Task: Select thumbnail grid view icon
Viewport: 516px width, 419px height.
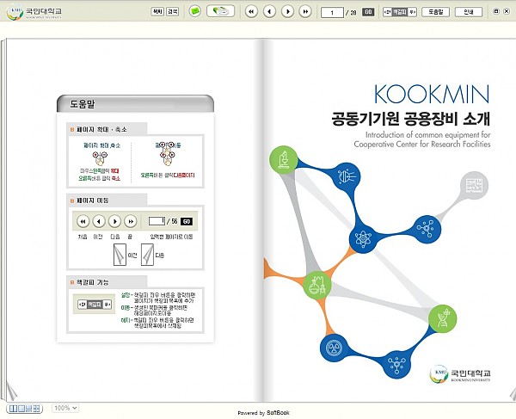Action: pyautogui.click(x=37, y=409)
